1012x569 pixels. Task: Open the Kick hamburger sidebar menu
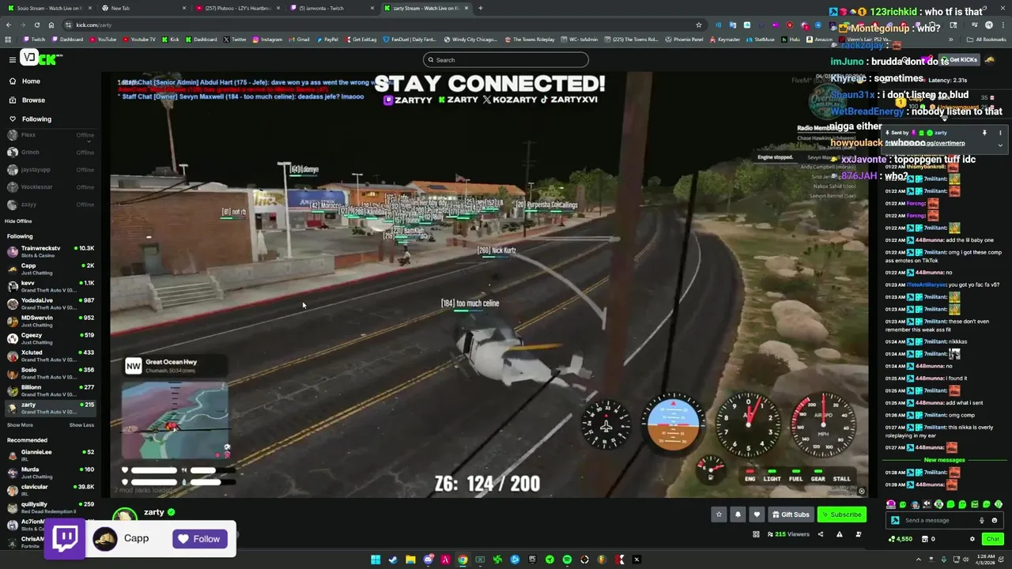tap(13, 60)
